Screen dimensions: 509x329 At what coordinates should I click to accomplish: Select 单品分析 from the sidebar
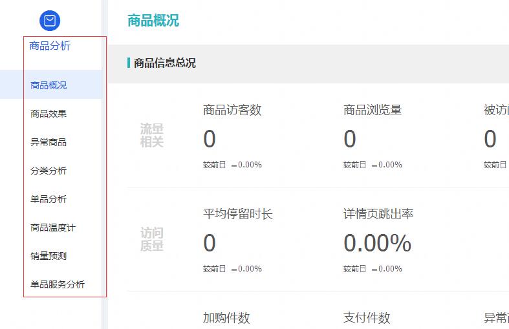[x=49, y=199]
